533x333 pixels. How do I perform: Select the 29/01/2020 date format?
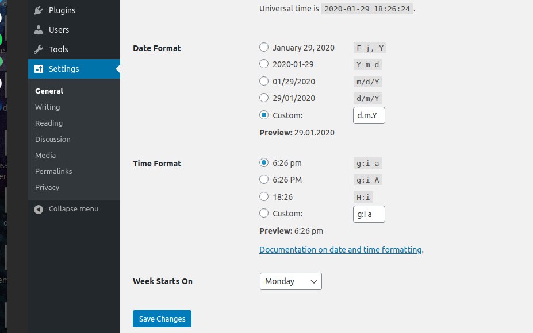(264, 98)
